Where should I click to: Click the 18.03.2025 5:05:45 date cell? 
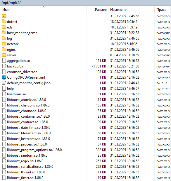124,22
